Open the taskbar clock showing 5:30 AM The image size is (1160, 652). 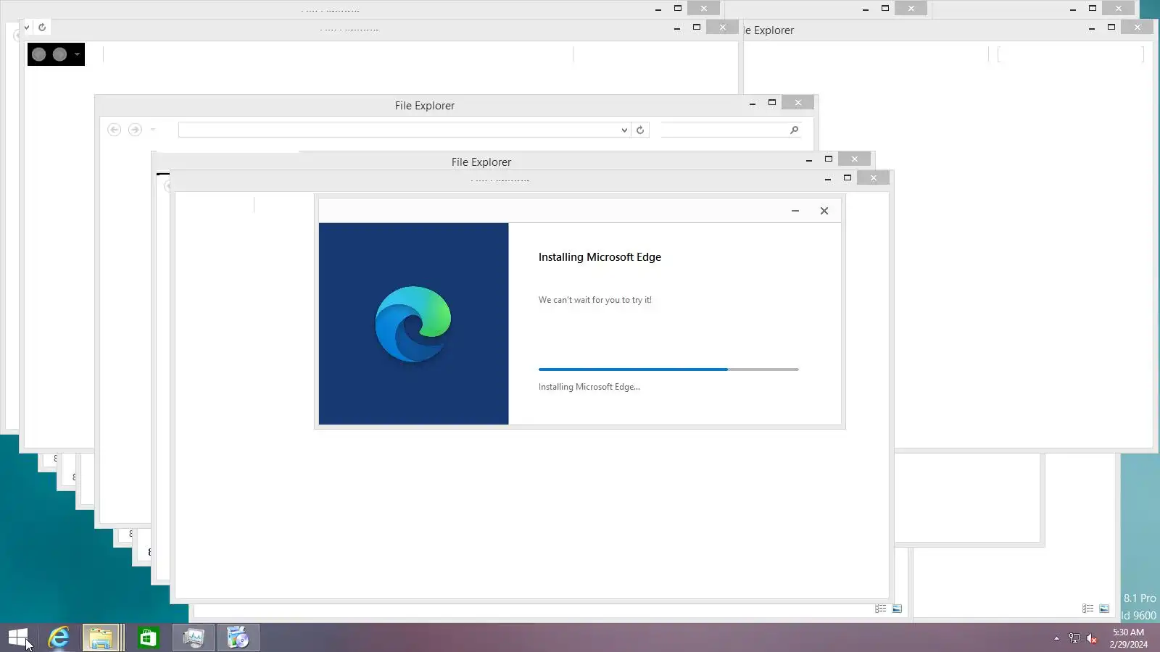pyautogui.click(x=1128, y=638)
